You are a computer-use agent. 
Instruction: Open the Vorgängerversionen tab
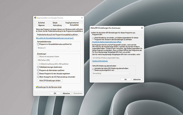click(72, 23)
